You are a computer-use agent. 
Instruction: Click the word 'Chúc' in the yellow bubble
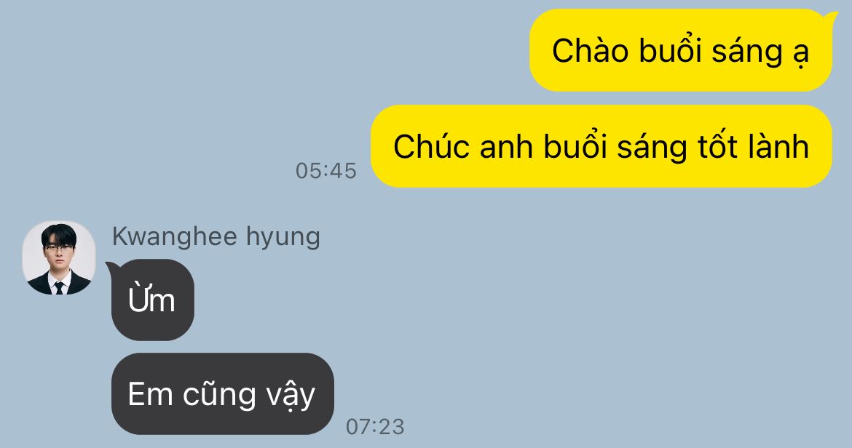(431, 146)
